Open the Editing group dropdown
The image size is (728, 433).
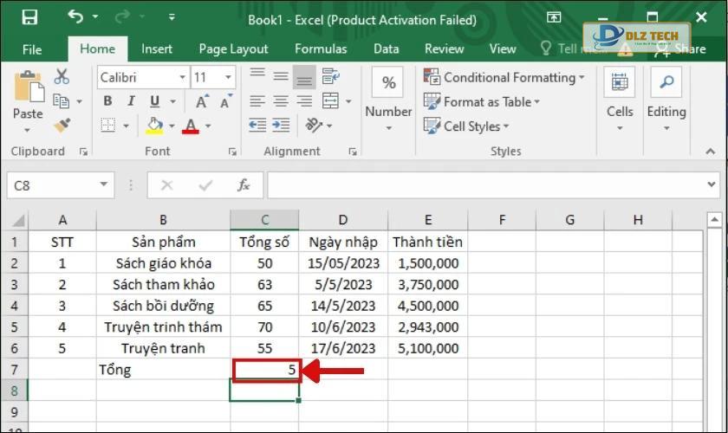tap(666, 100)
